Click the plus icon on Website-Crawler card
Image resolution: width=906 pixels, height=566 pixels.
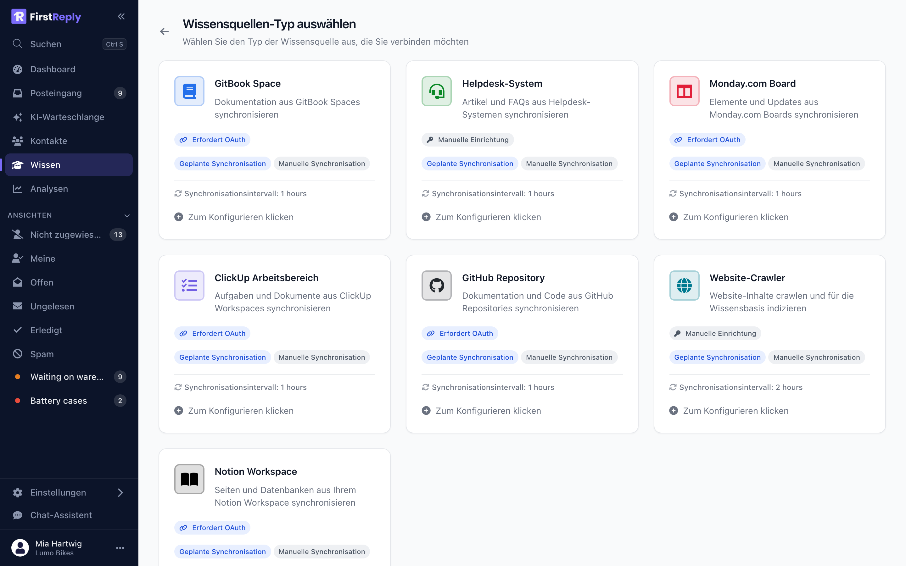point(674,411)
